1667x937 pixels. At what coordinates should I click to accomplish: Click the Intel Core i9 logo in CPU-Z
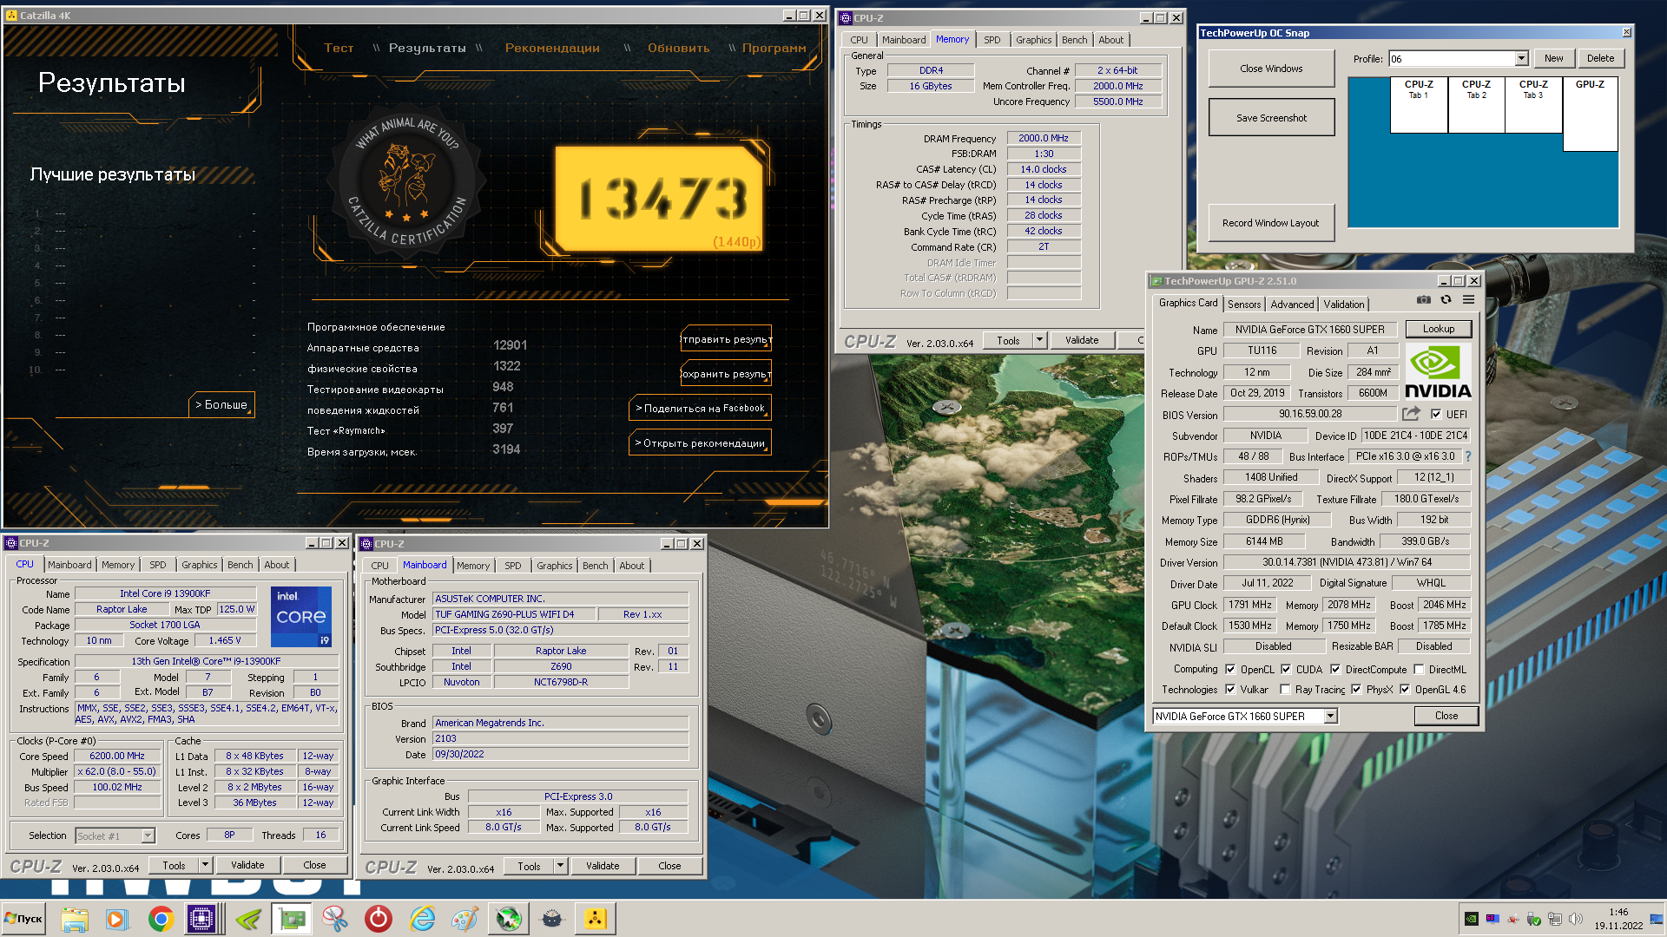[301, 617]
